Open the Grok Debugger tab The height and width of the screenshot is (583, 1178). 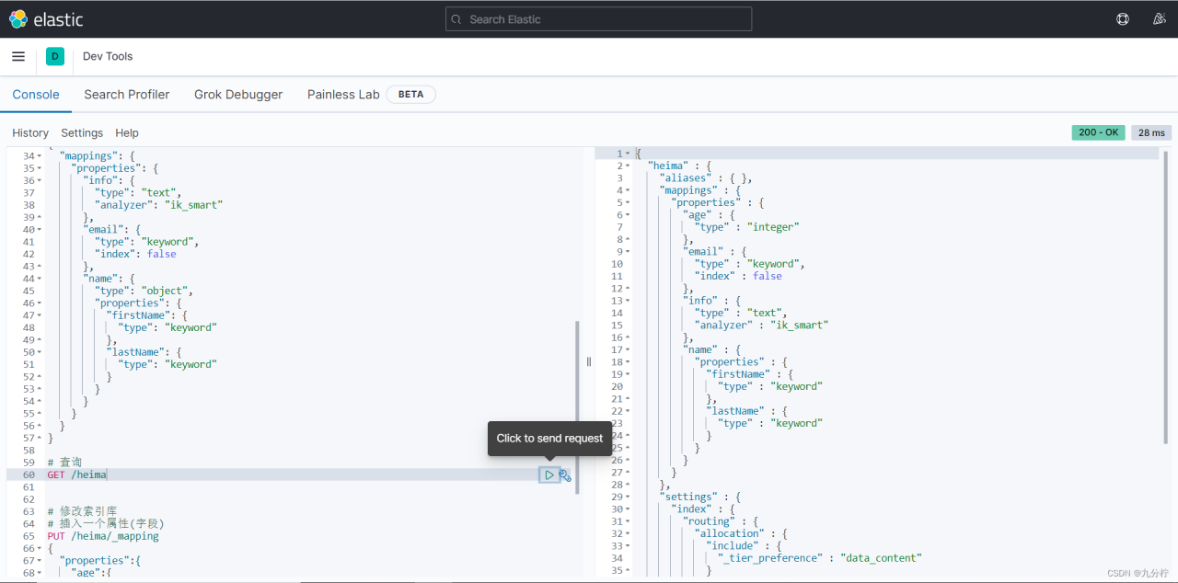click(238, 95)
